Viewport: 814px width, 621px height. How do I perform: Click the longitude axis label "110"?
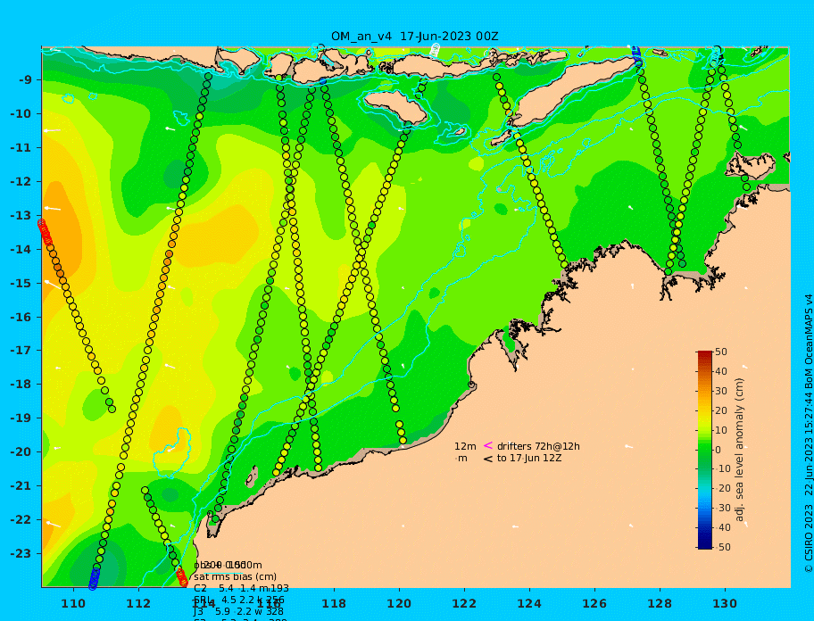tap(74, 603)
